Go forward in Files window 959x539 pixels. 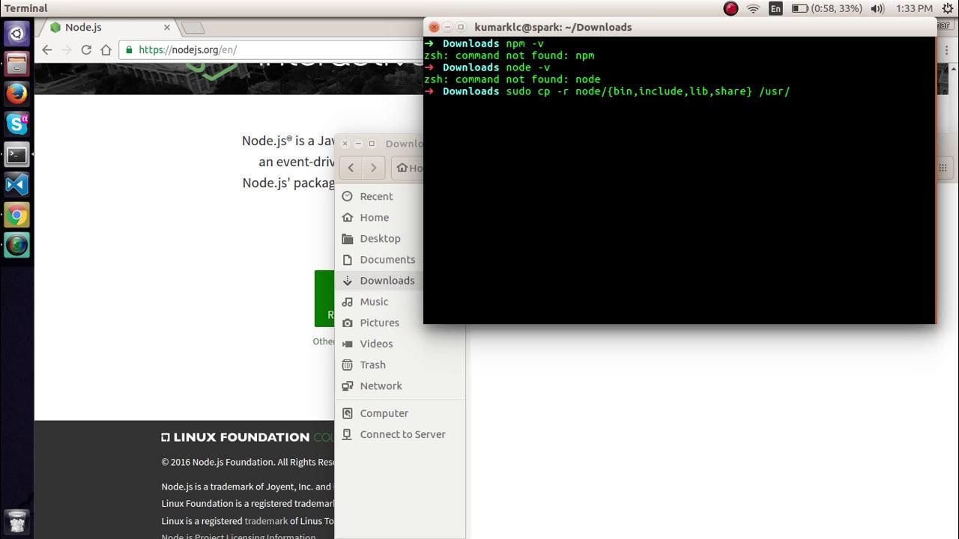click(x=373, y=168)
